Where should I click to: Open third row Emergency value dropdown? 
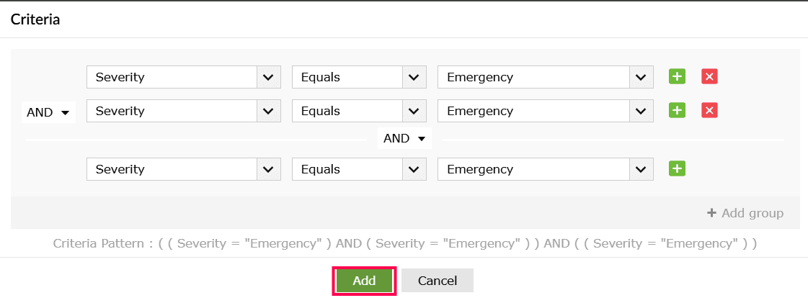tap(545, 168)
